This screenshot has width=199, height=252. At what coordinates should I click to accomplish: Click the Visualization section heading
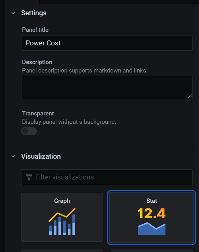(41, 156)
